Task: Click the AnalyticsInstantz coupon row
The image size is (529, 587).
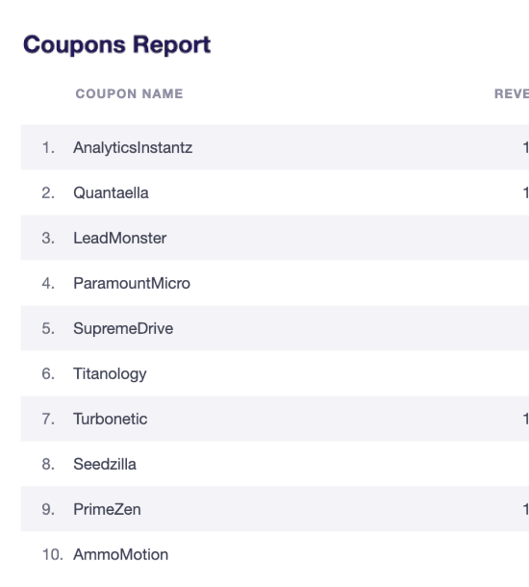Action: pyautogui.click(x=275, y=147)
